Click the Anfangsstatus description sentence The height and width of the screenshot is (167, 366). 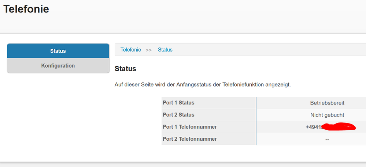pos(203,85)
